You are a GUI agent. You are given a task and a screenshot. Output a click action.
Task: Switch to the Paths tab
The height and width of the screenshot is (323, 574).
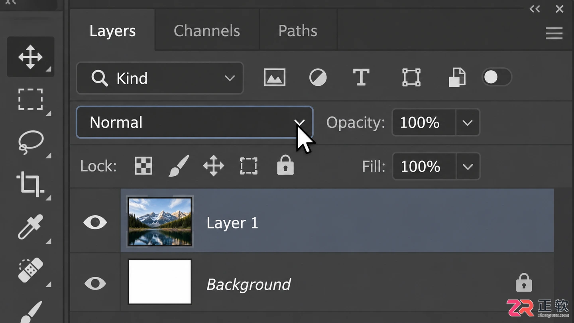(298, 31)
